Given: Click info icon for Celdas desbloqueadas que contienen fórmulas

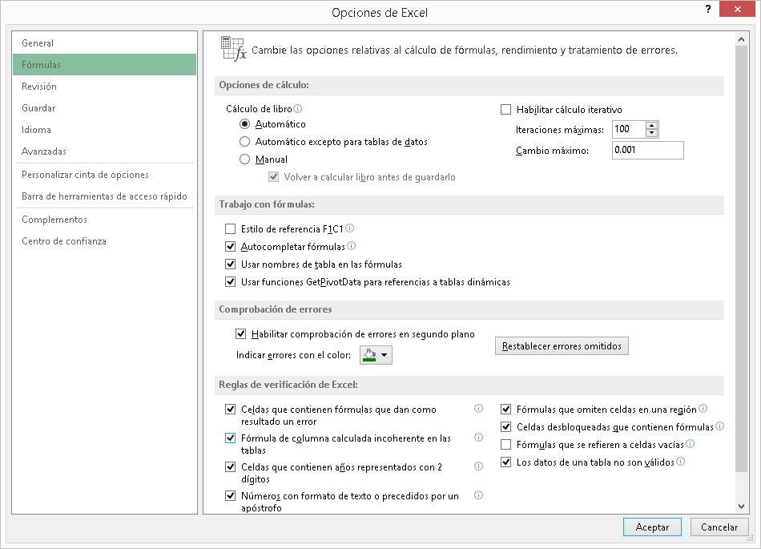Looking at the screenshot, I should (x=720, y=426).
